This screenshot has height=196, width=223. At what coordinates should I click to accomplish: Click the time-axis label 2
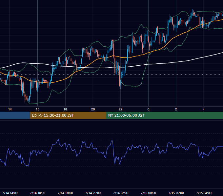(176, 109)
